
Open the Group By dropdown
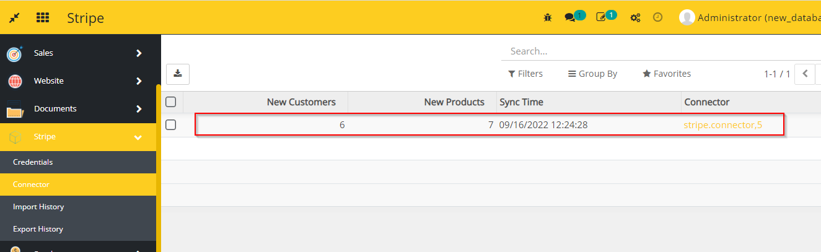coord(593,74)
